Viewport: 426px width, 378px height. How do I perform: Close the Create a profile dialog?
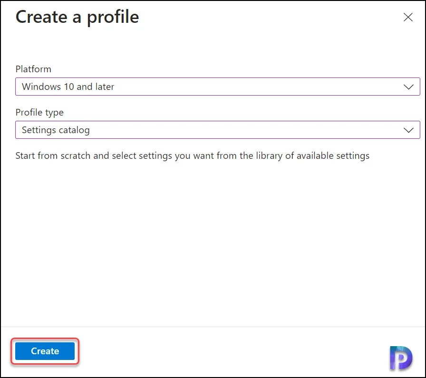point(408,17)
